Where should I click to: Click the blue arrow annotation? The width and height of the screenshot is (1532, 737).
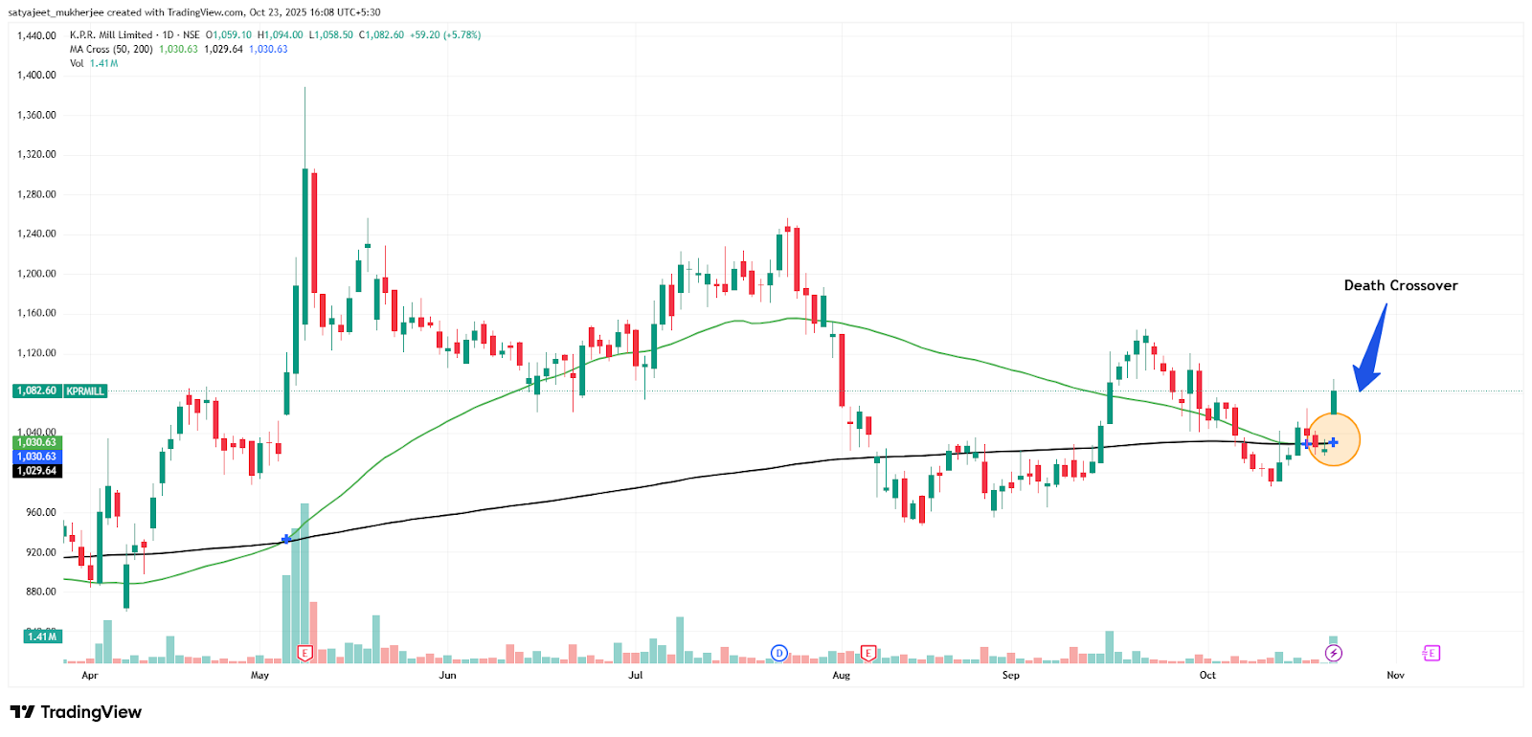[1372, 351]
